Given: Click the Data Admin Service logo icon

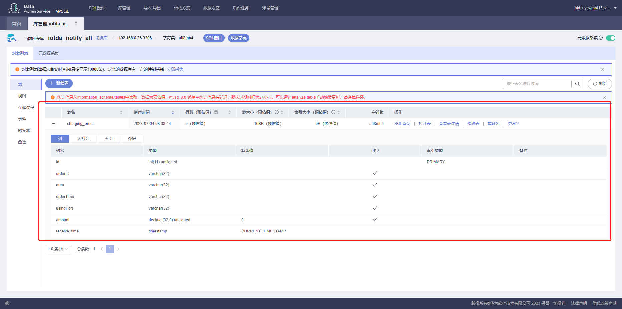Looking at the screenshot, I should click(14, 8).
